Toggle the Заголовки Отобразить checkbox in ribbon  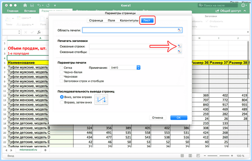point(207,21)
